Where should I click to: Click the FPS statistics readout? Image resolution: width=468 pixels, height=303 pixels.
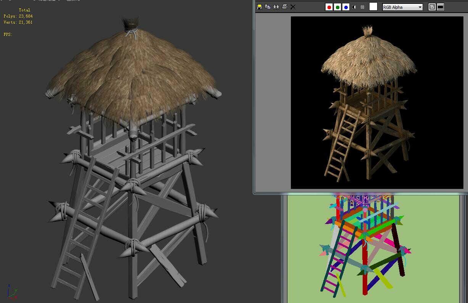tap(8, 34)
